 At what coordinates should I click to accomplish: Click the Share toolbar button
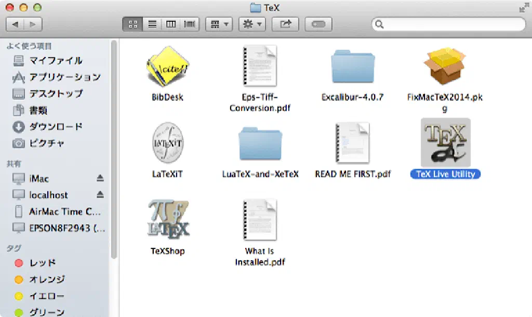[x=286, y=24]
